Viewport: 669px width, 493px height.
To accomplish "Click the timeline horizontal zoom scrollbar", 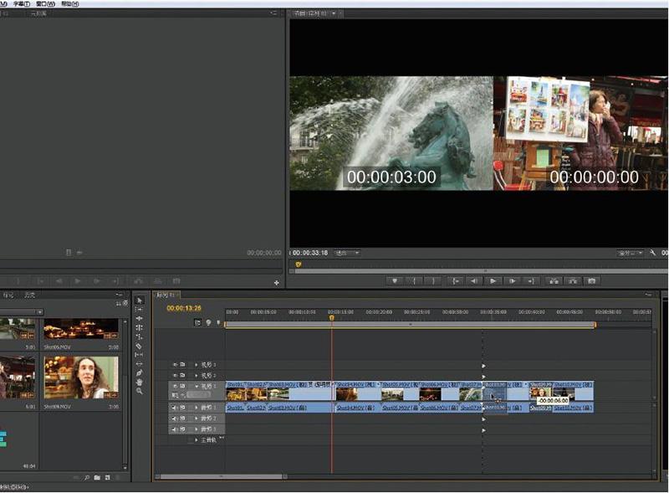I will coord(221,477).
